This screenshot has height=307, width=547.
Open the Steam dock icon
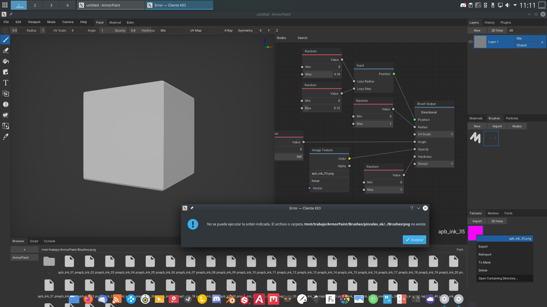188,299
